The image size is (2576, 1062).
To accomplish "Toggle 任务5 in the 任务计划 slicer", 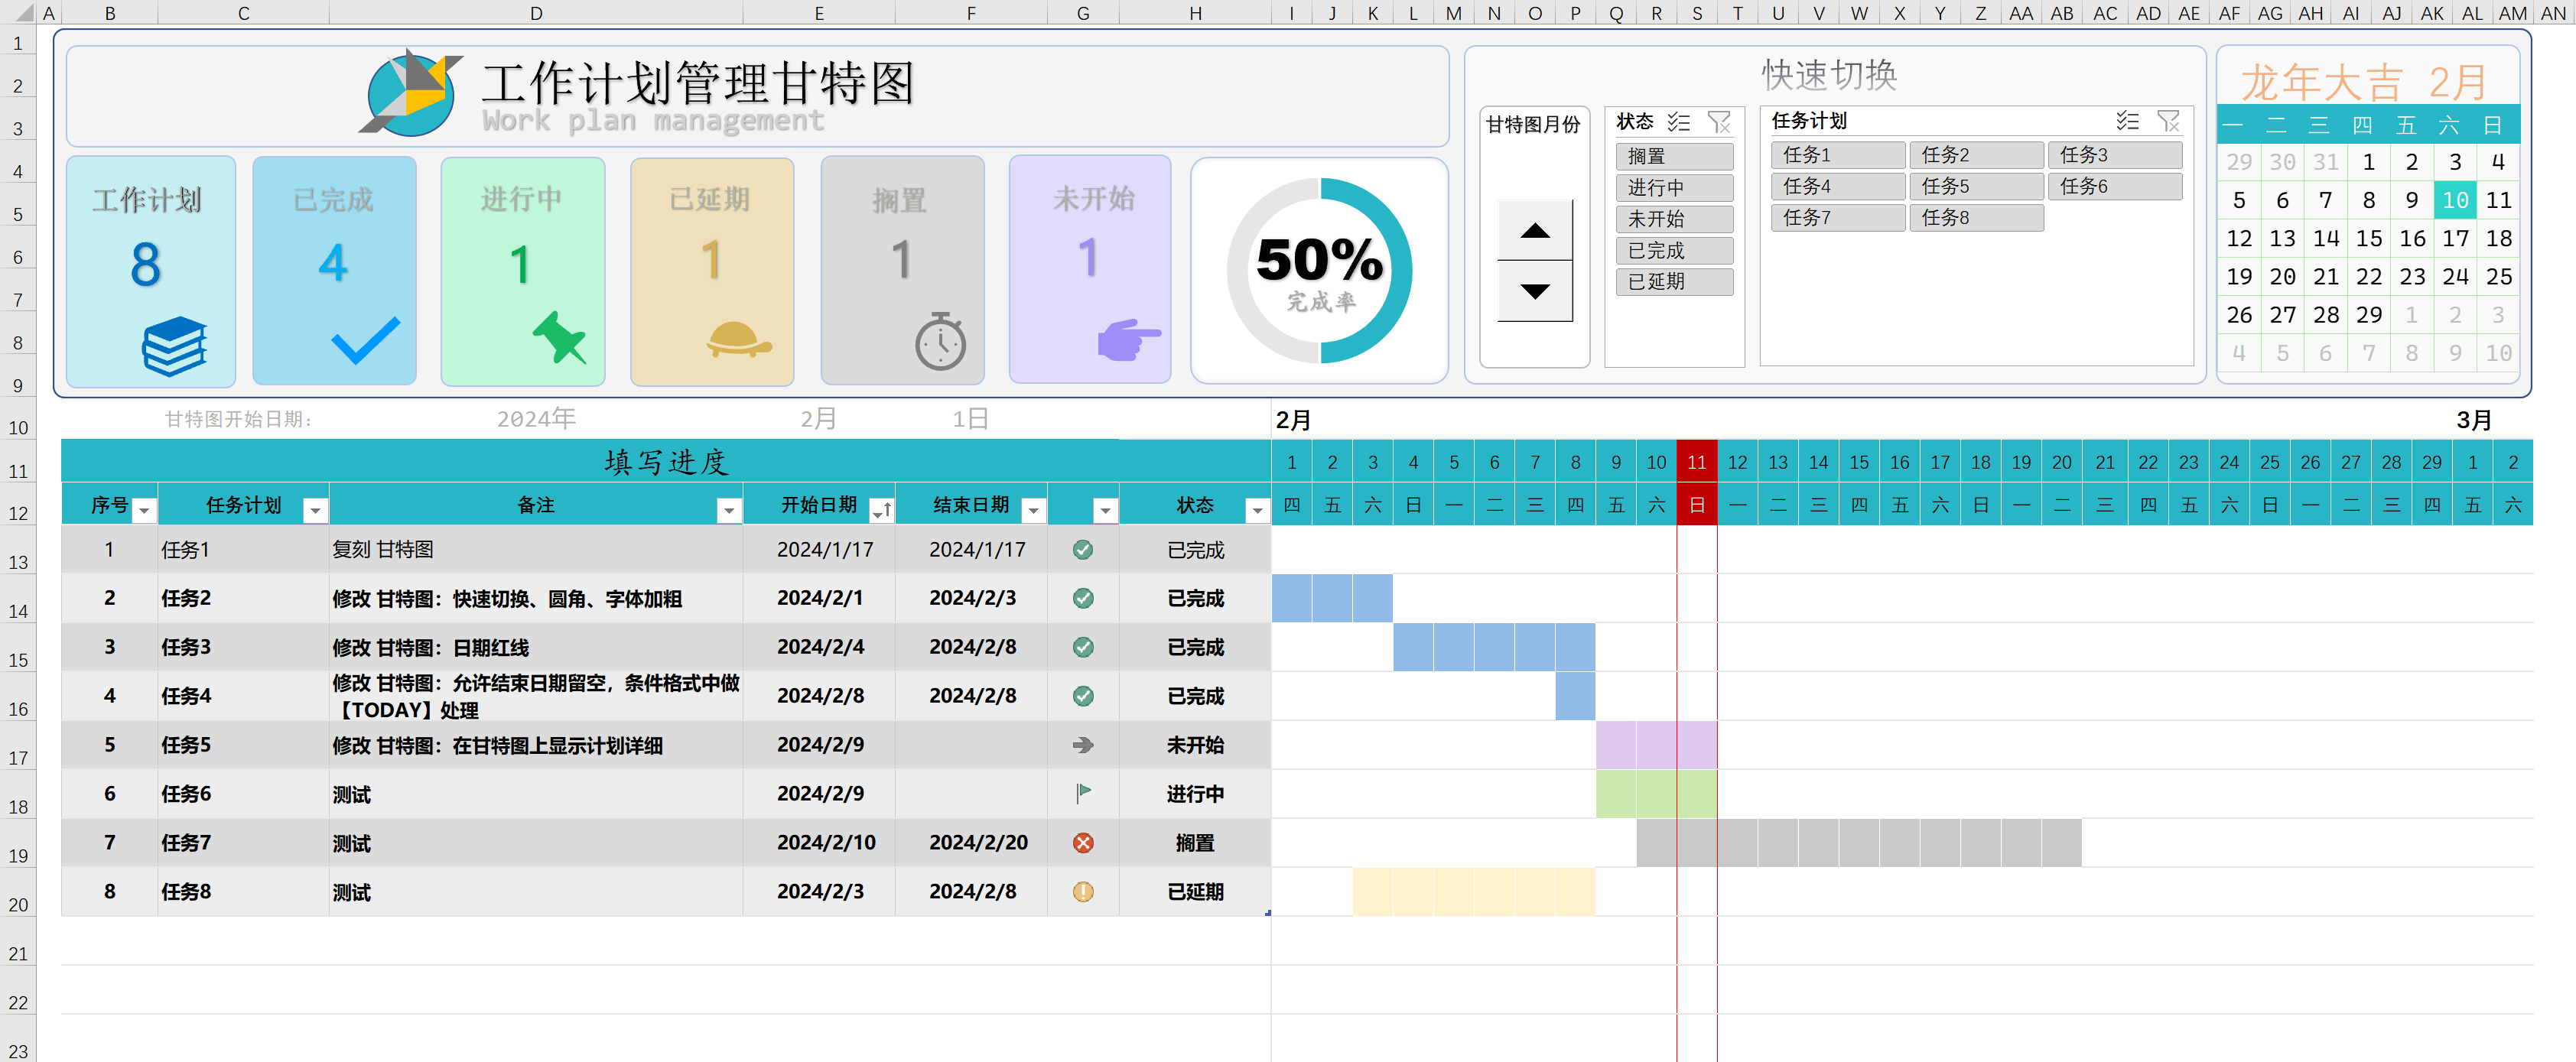I will pos(1976,186).
